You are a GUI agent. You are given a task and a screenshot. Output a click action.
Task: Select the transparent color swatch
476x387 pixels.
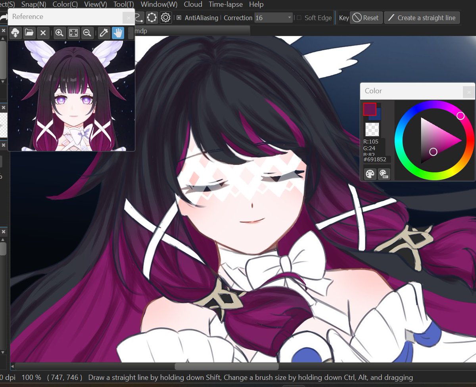coord(372,129)
